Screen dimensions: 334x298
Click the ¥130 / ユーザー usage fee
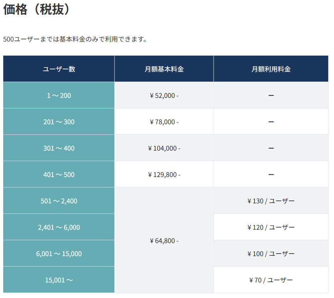tap(271, 201)
